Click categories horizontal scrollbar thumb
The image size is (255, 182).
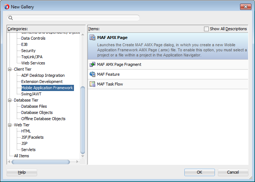coord(41,162)
